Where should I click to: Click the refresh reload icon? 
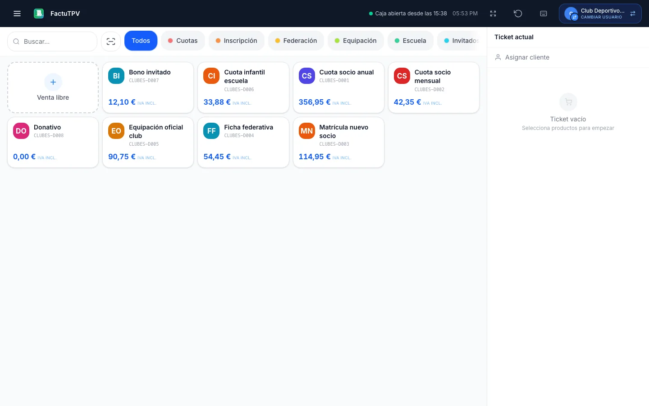click(x=518, y=14)
